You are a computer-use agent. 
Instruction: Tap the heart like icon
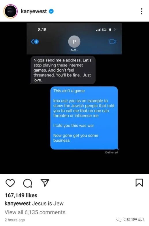pyautogui.click(x=10, y=183)
